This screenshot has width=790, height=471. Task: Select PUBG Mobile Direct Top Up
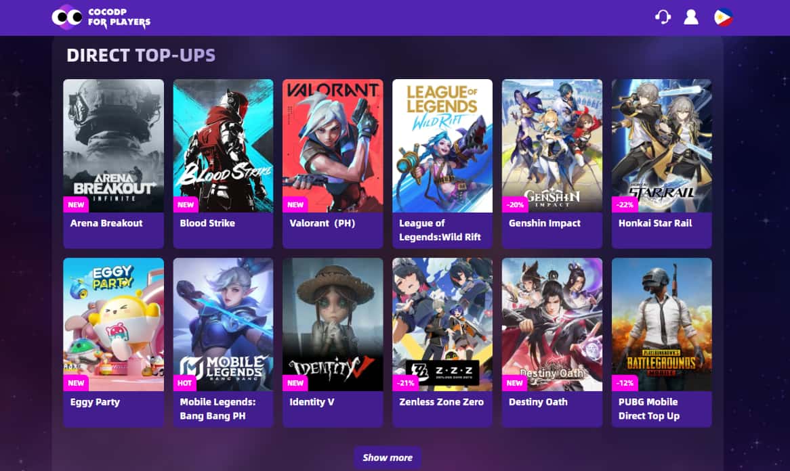point(661,342)
